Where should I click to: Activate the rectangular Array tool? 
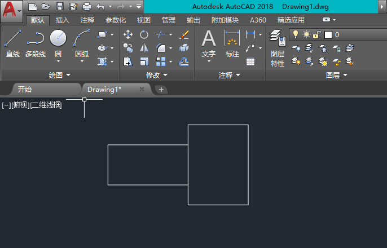point(161,61)
